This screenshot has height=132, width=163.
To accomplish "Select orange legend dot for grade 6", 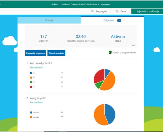I will [x=31, y=78].
